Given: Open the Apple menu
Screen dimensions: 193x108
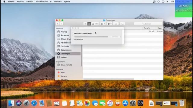Looking at the screenshot, I should (4, 1).
